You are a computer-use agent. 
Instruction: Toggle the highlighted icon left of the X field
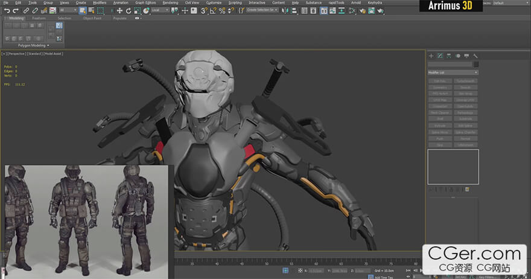point(285,270)
